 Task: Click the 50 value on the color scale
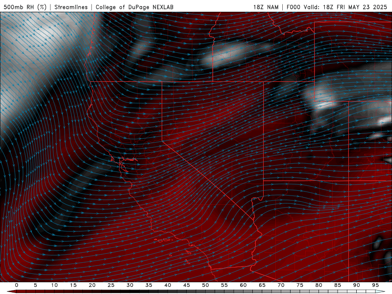[205, 285]
